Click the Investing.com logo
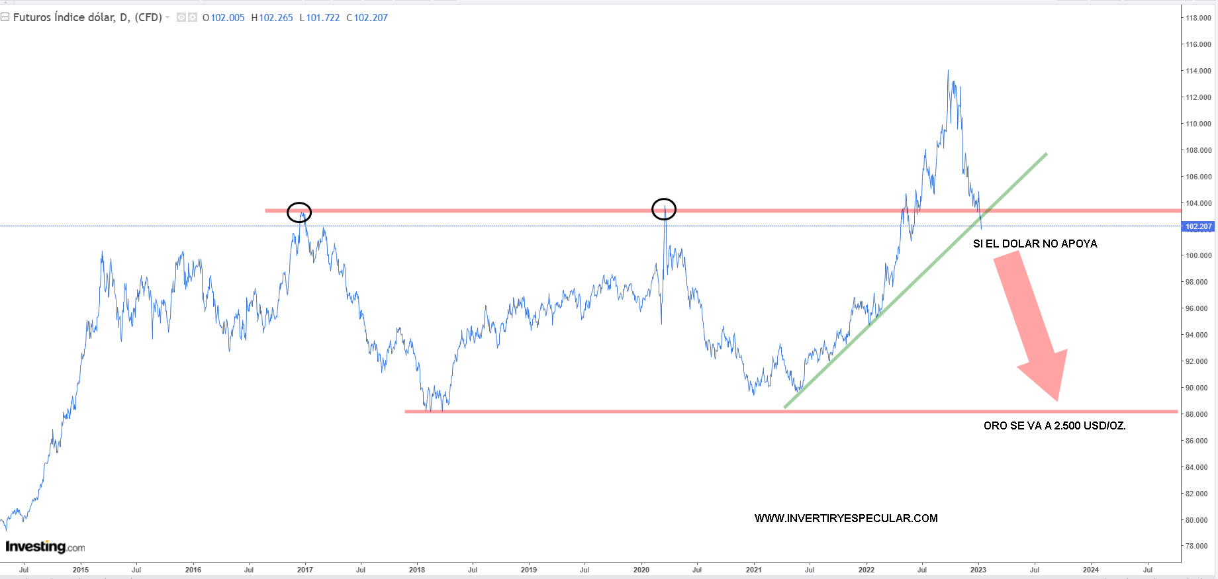Screen dimensions: 1218x579 pyautogui.click(x=45, y=547)
